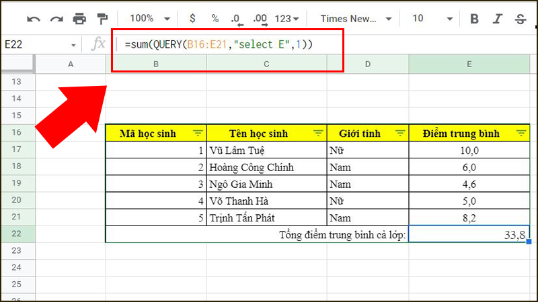Open the 123 more formats menu
The width and height of the screenshot is (538, 302).
(x=286, y=19)
